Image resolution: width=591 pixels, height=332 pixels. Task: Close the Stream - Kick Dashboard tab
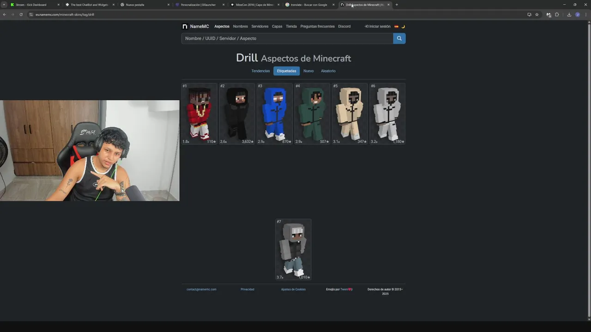pyautogui.click(x=59, y=5)
